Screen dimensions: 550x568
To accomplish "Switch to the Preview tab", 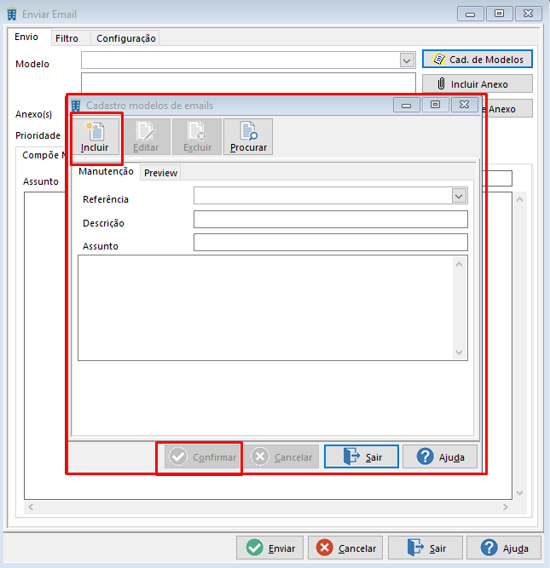I will [x=160, y=173].
